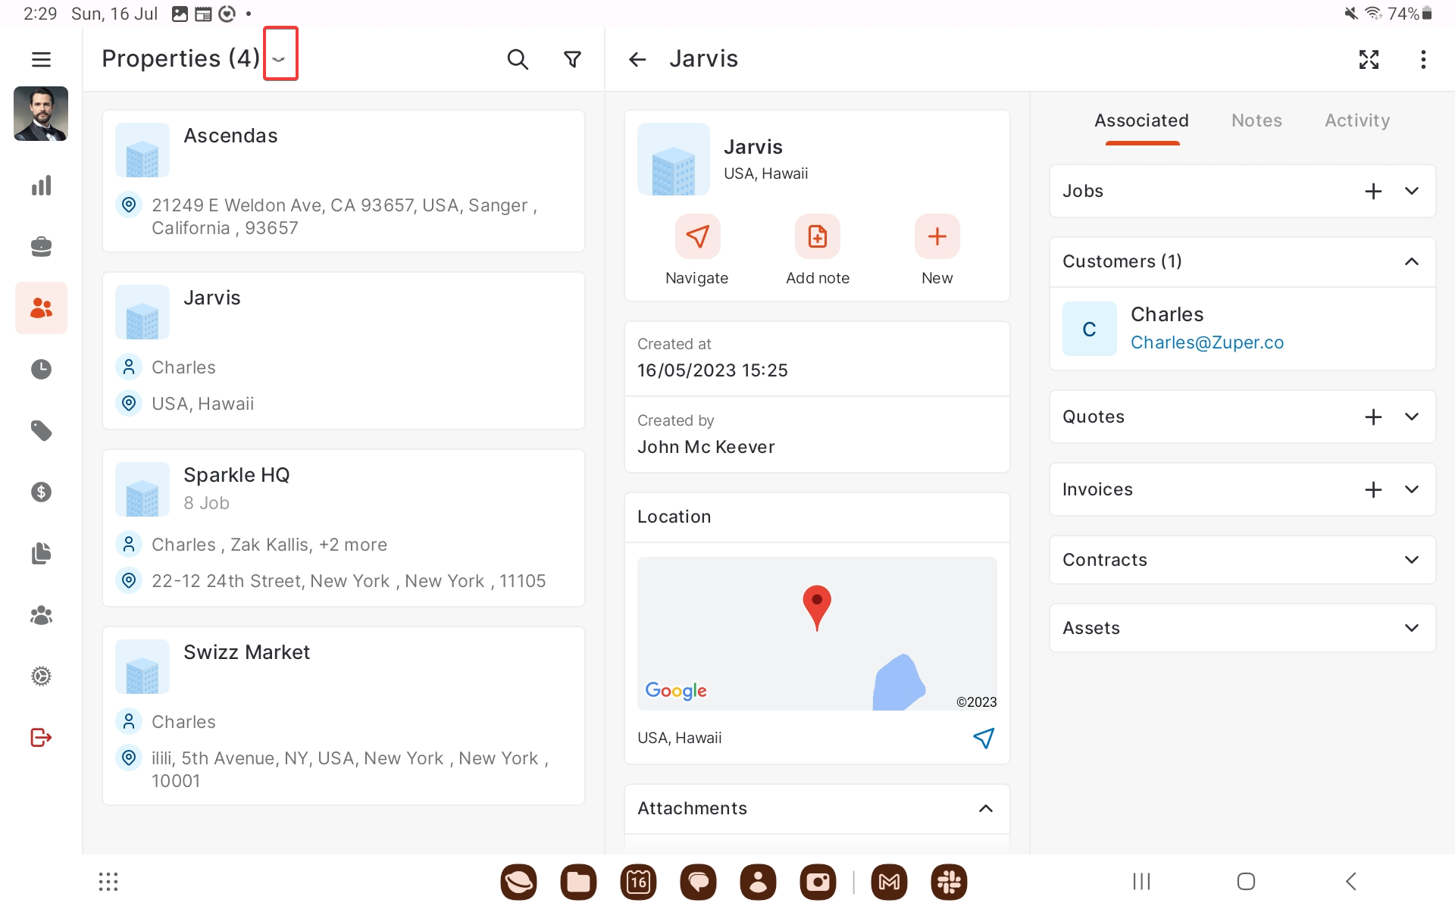The height and width of the screenshot is (909, 1455).
Task: Open the hamburger navigation menu
Action: pyautogui.click(x=41, y=59)
